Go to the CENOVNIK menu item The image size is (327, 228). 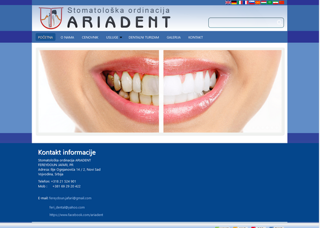coord(90,37)
